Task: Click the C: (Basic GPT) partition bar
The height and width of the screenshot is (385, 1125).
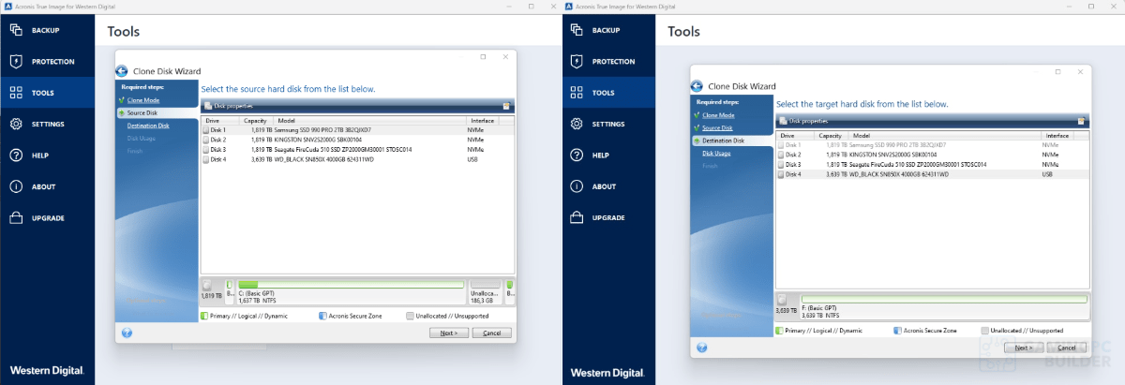Action: [x=351, y=292]
